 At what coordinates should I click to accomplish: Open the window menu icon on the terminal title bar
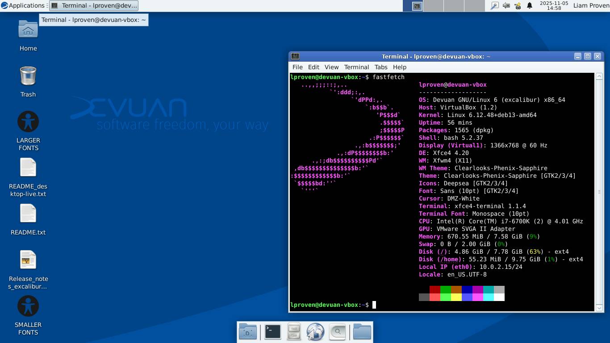click(295, 56)
